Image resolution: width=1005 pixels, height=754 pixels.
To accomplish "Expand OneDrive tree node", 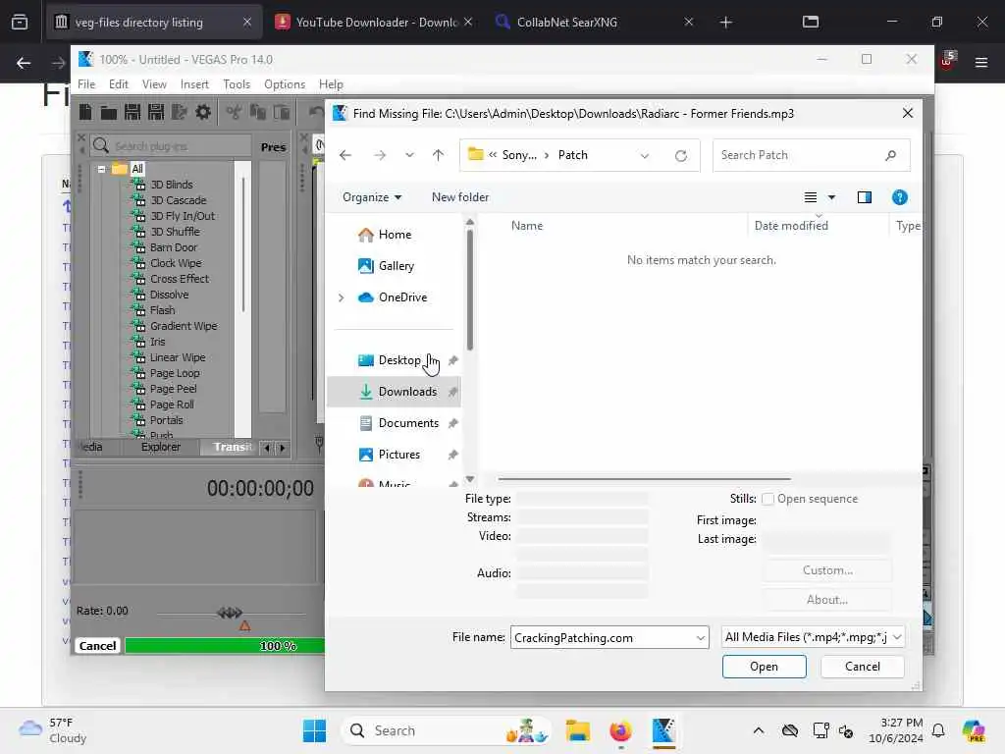I will [x=341, y=297].
